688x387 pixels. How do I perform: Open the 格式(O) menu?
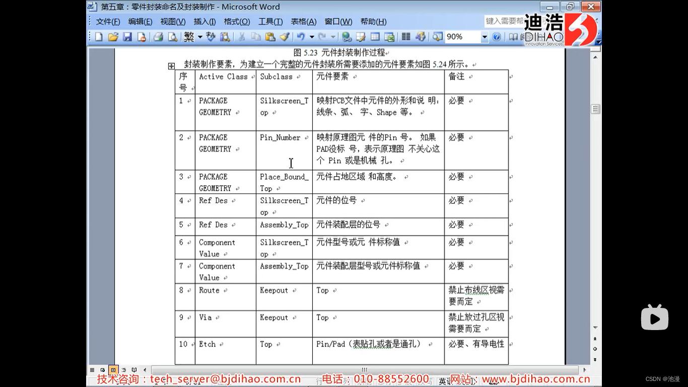click(237, 22)
